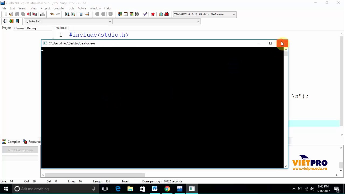Screen dimensions: 345x194
Task: Open the Window menu
Action: tap(95, 8)
